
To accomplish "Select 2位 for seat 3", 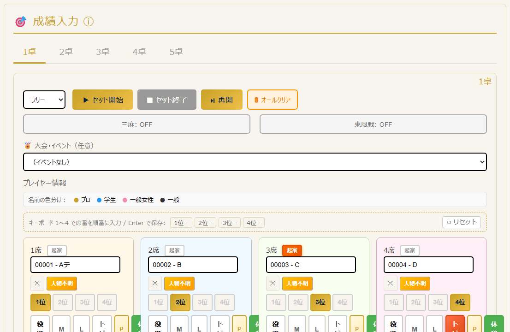I will [x=298, y=302].
